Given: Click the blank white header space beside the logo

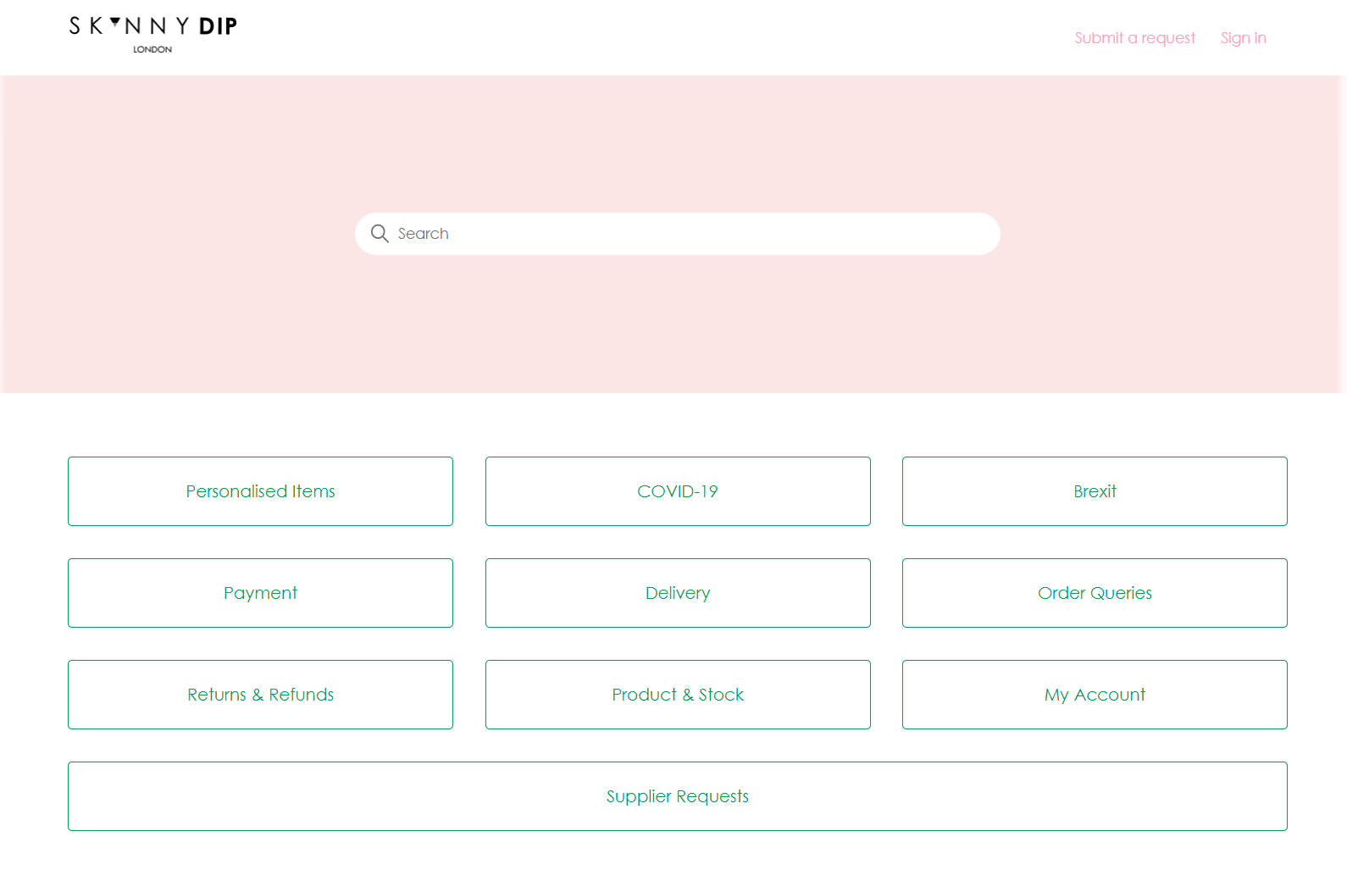Looking at the screenshot, I should coord(635,37).
